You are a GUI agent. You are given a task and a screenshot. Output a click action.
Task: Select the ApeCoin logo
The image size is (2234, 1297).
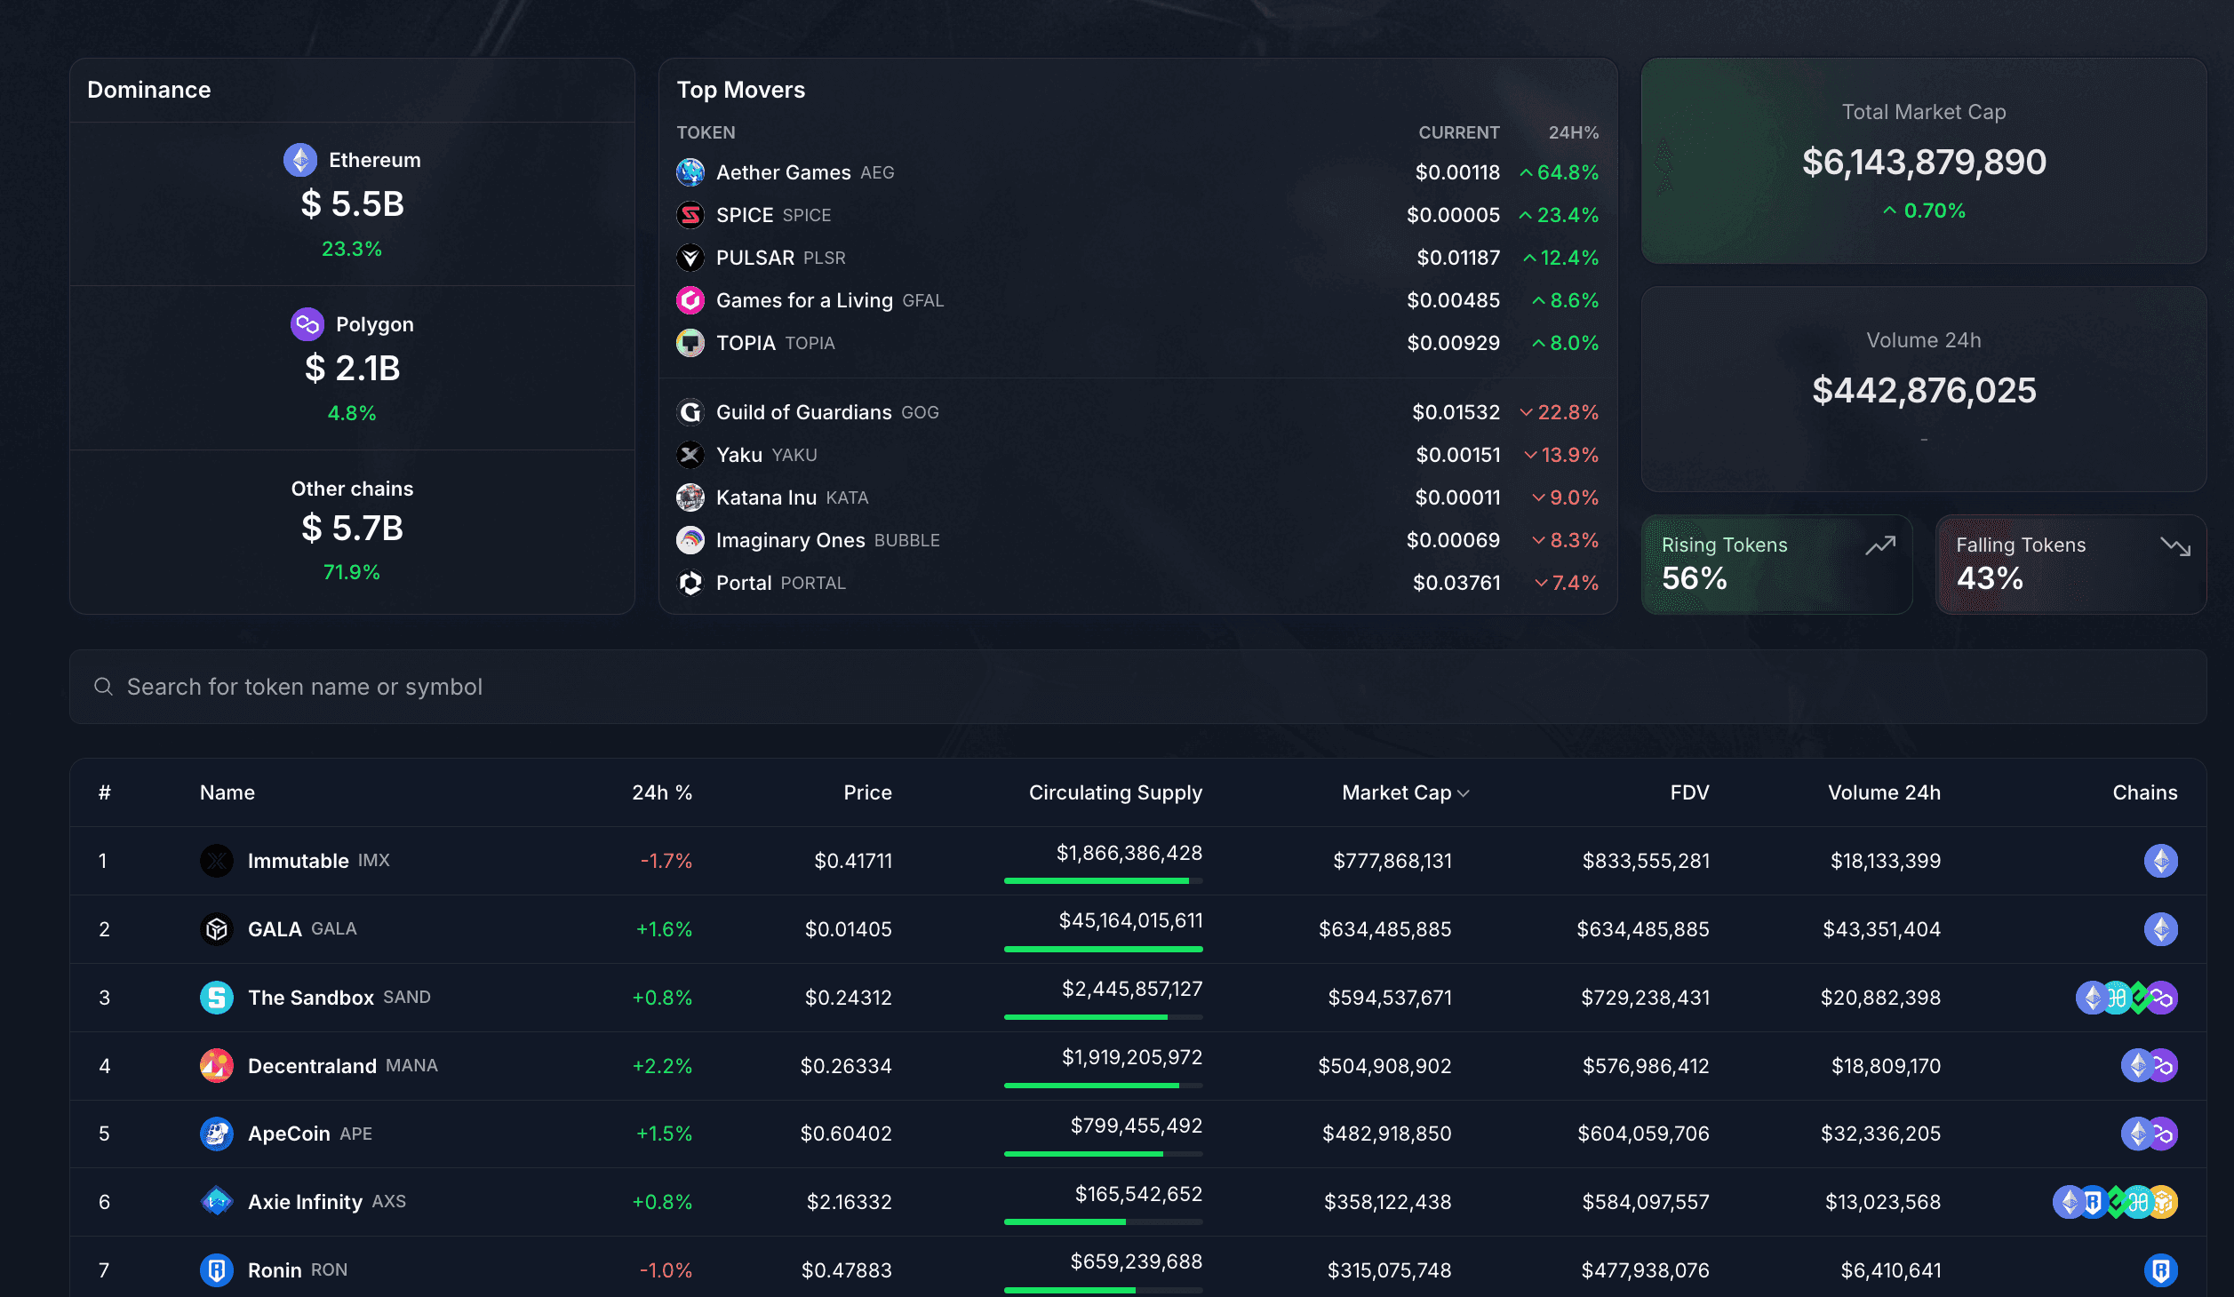(x=217, y=1134)
